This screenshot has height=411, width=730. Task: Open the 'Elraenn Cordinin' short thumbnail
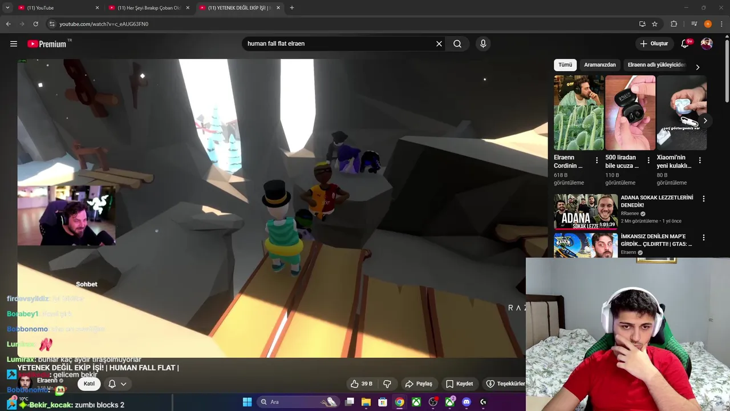(579, 112)
